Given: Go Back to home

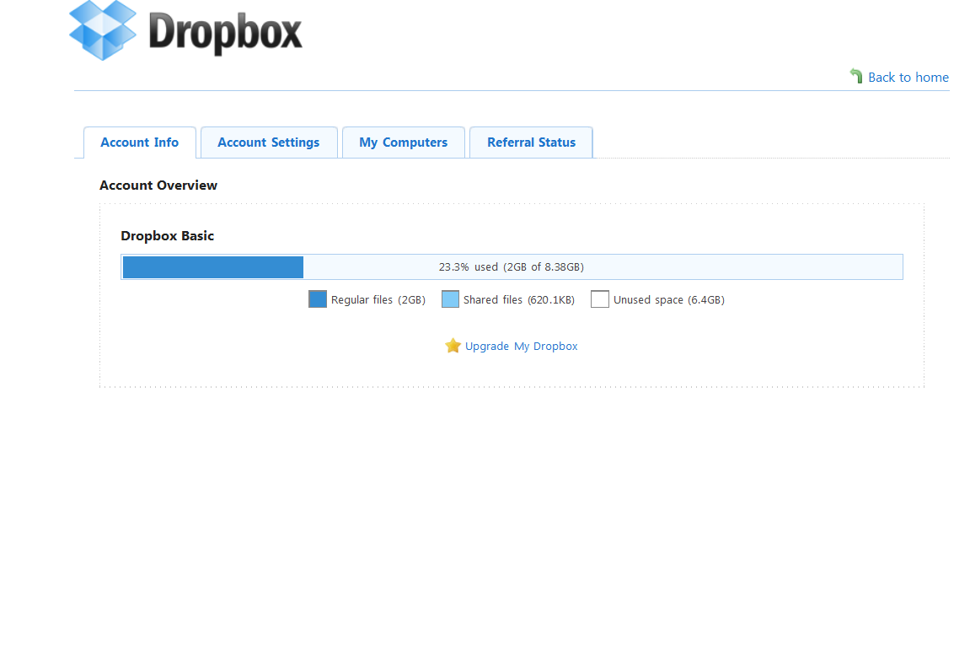Looking at the screenshot, I should (x=908, y=78).
